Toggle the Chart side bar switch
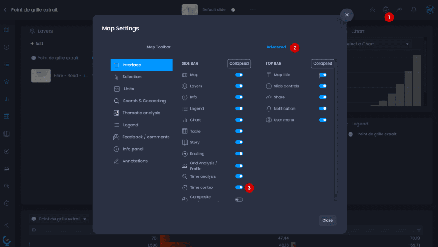This screenshot has width=438, height=247. [239, 120]
